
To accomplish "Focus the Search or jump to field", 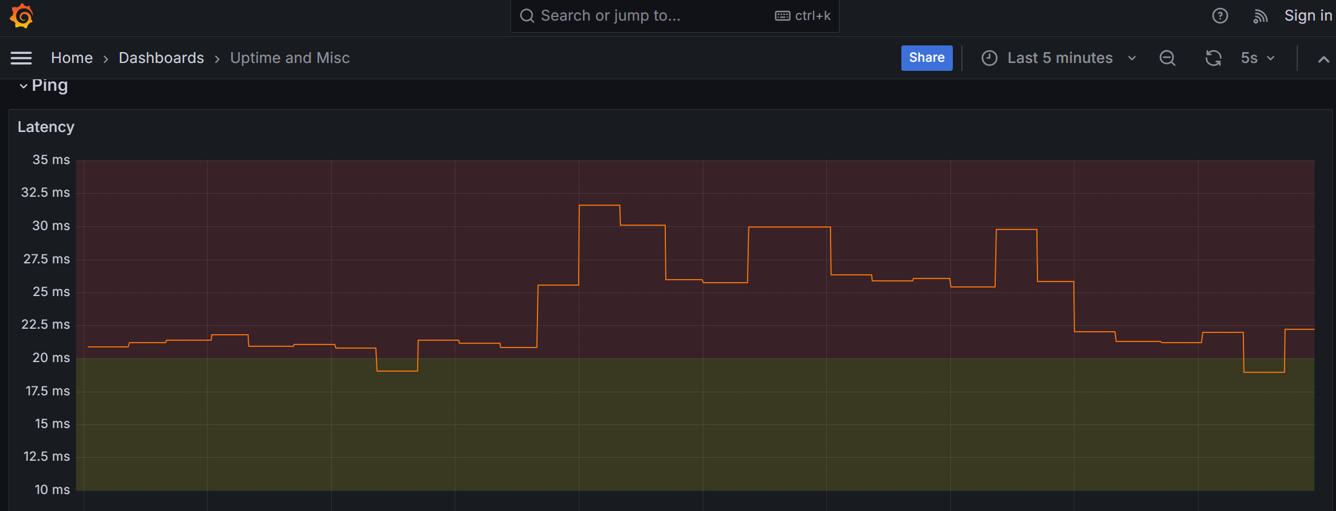I will click(642, 16).
